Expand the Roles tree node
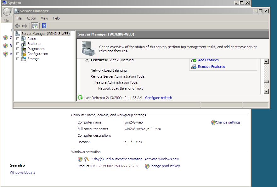Viewport: 277px width, 187px height. pyautogui.click(x=18, y=39)
